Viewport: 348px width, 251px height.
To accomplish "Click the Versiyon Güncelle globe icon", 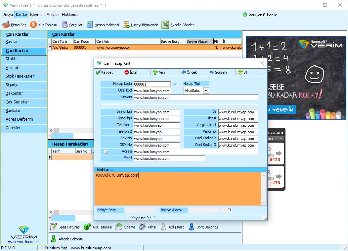I will (x=245, y=15).
